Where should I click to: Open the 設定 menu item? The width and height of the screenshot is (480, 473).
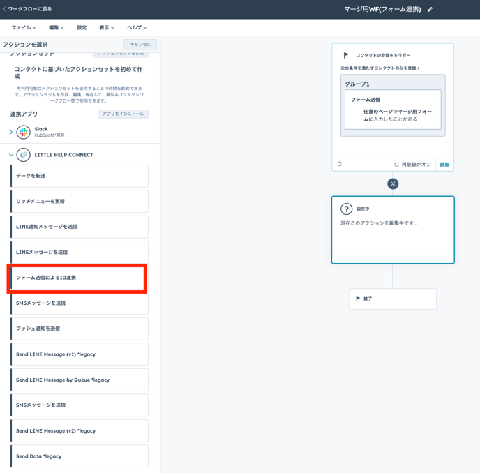82,27
